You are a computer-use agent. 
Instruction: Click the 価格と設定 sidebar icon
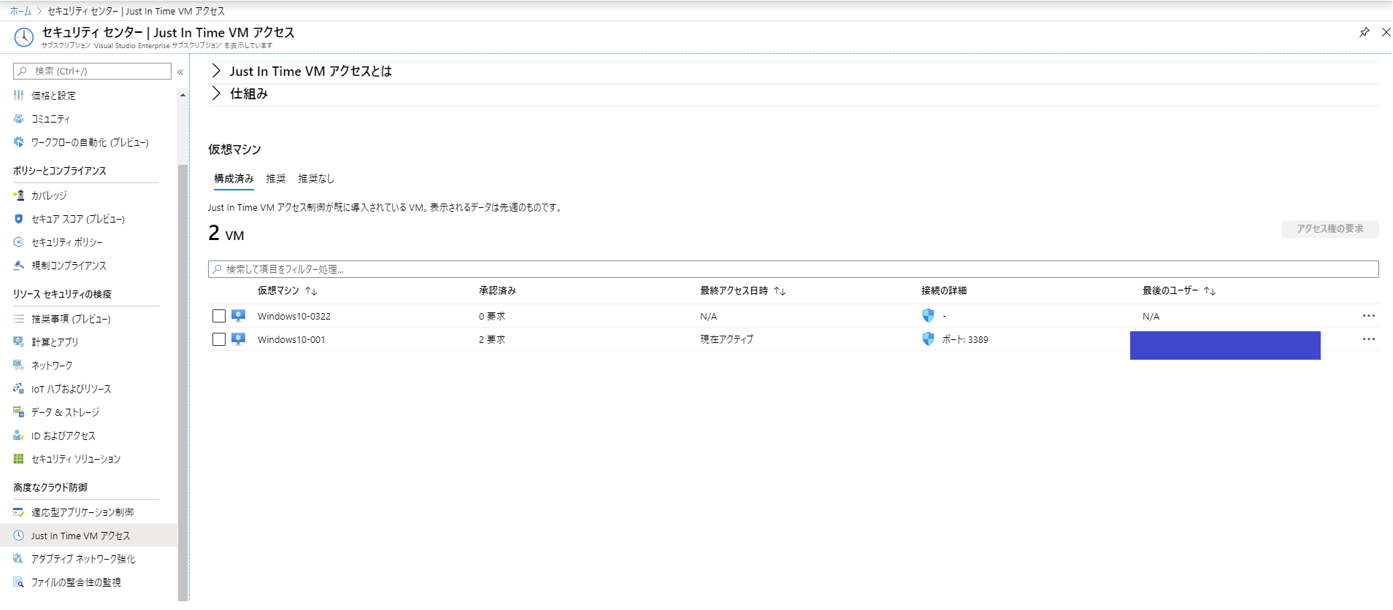click(x=19, y=96)
